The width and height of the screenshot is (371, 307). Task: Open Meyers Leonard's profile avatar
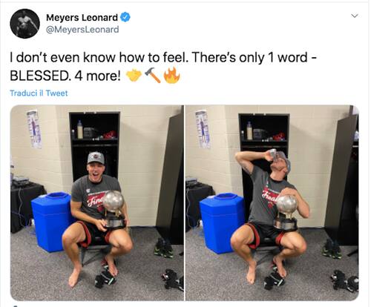24,24
